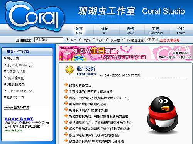Click the version text v4.5.4a
The width and height of the screenshot is (193, 144).
click(x=105, y=75)
